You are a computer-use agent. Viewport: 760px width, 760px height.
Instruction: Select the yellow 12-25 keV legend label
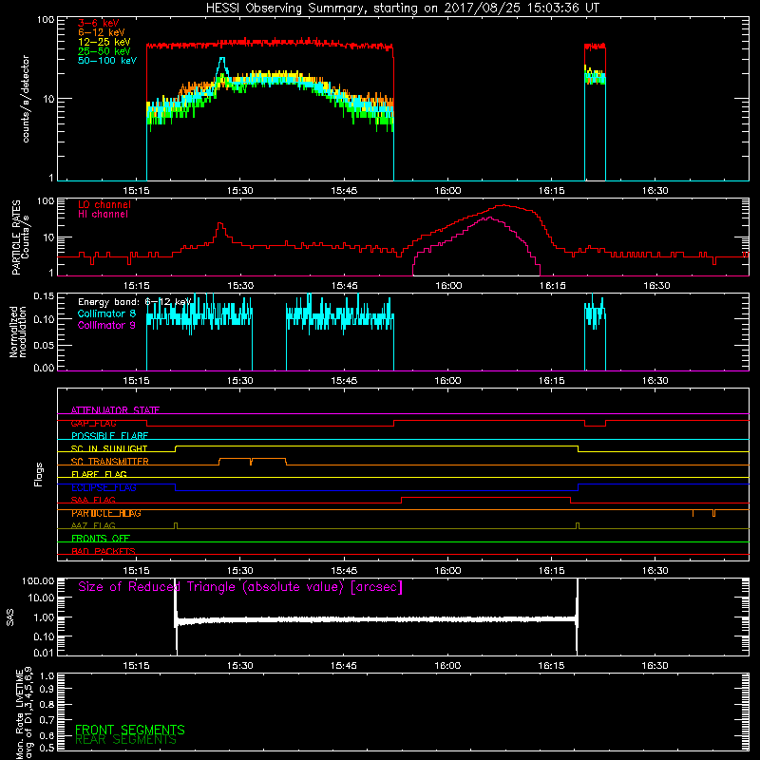point(104,42)
